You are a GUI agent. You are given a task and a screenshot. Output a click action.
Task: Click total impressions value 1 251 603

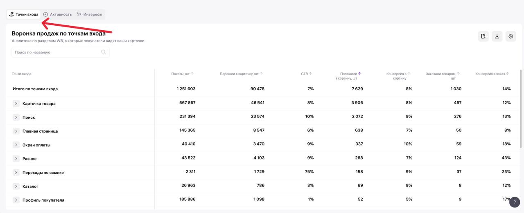(x=186, y=89)
